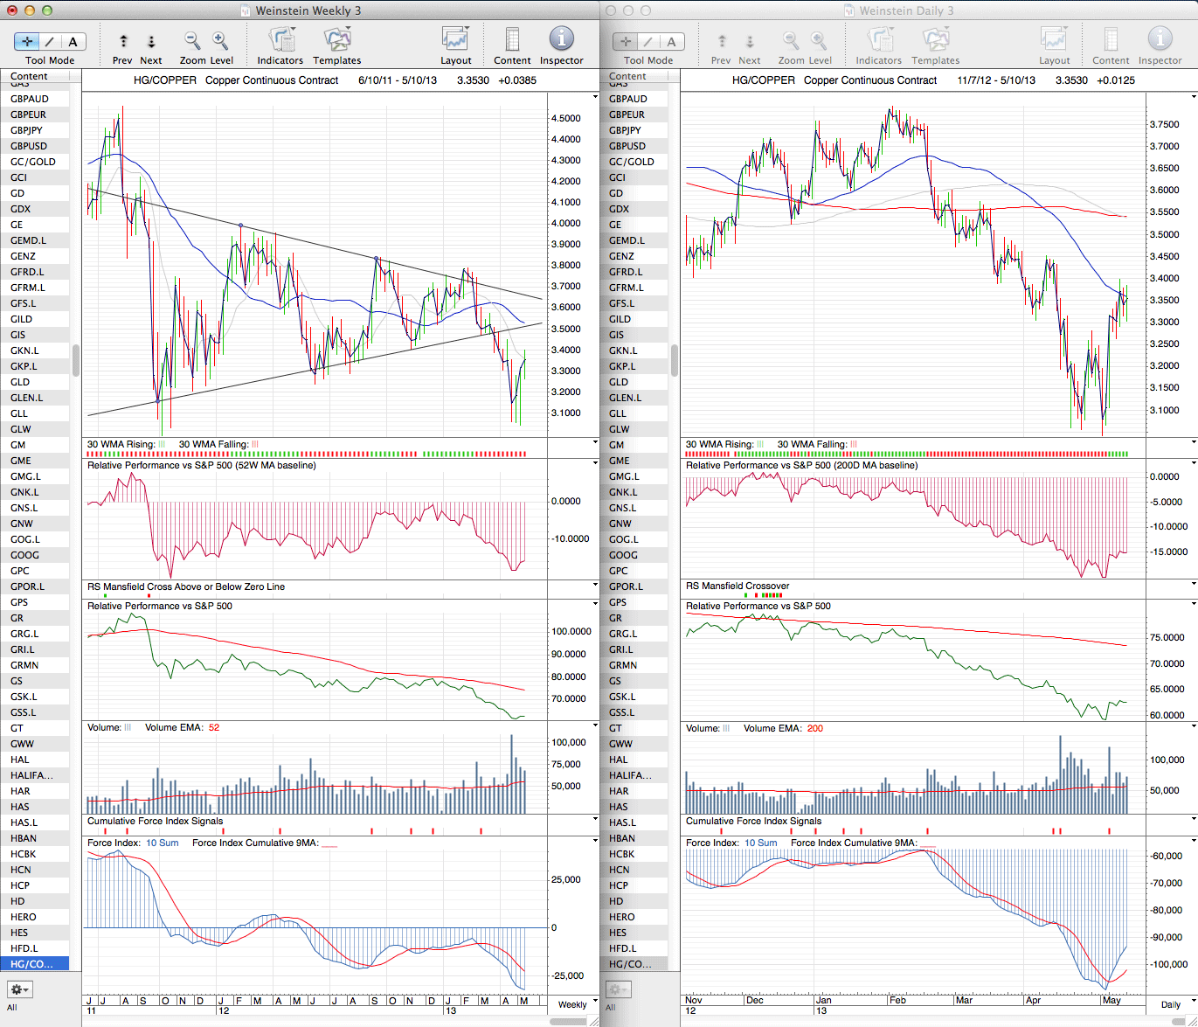Zoom in with the plus magnifier

coord(220,41)
